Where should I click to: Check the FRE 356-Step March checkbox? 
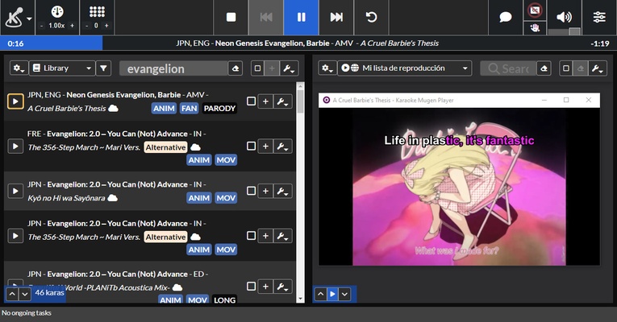coord(251,146)
